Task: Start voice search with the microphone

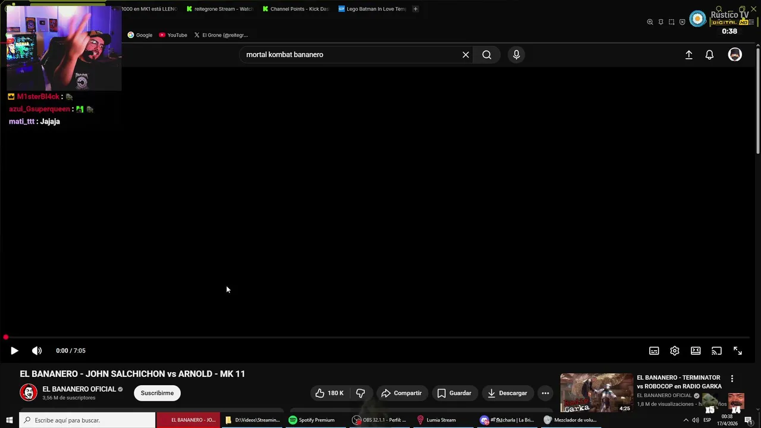Action: [x=516, y=55]
